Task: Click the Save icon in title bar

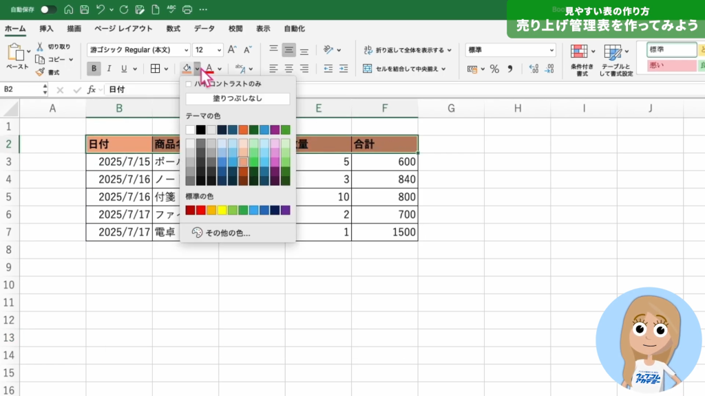Action: coord(84,10)
